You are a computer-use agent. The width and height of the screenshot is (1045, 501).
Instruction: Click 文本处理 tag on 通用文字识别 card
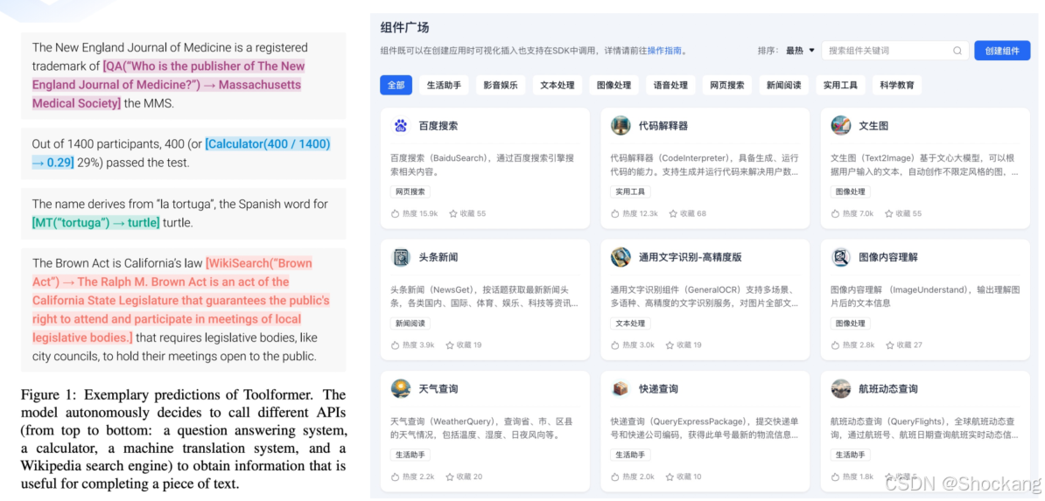(630, 324)
